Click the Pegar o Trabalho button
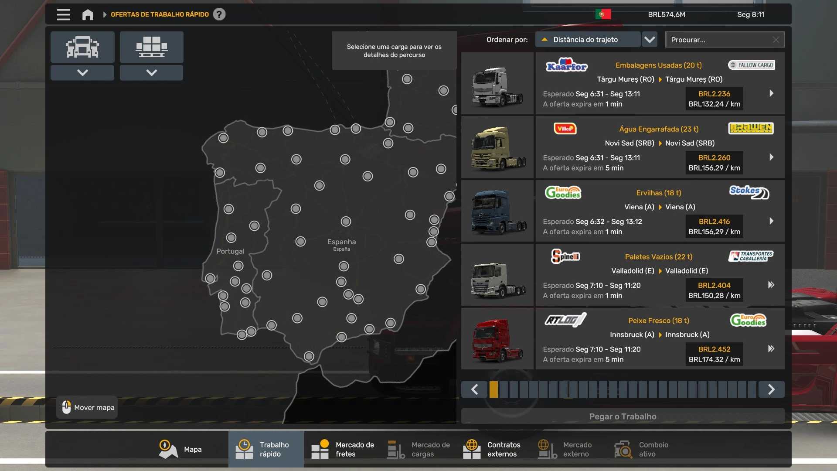This screenshot has height=471, width=837. tap(622, 416)
